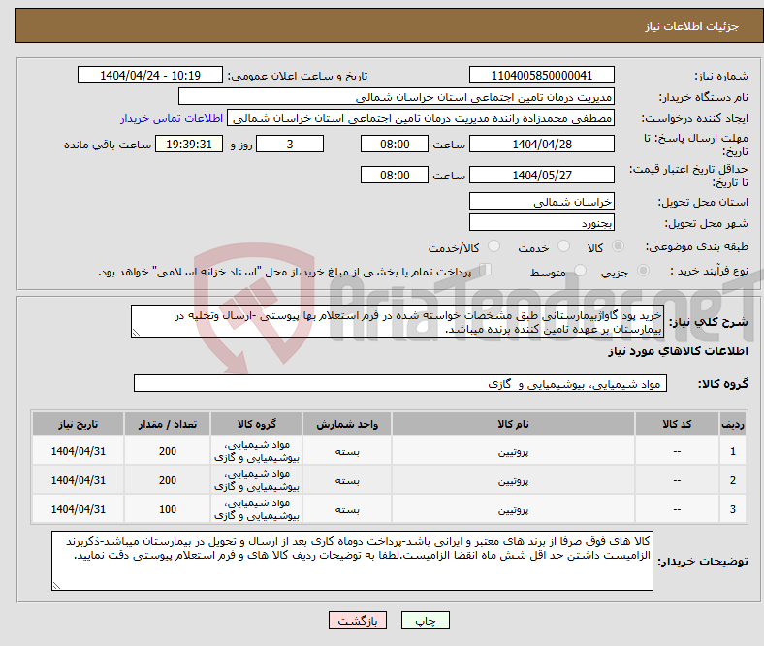Click the ردیف column header

[732, 424]
